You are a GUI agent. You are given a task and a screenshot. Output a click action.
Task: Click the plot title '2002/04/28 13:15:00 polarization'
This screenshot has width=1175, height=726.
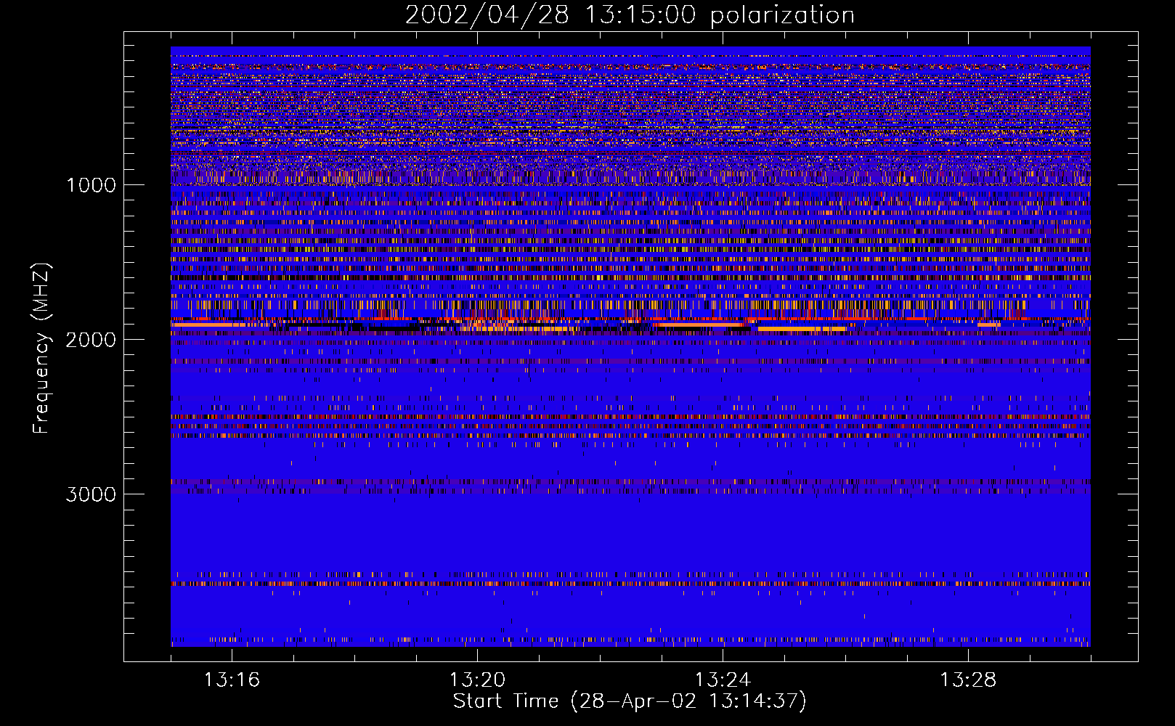(x=630, y=15)
